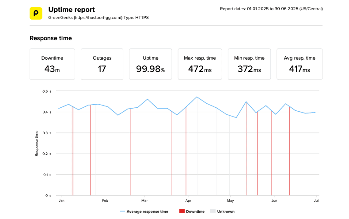This screenshot has width=349, height=219.
Task: Click the Mar label on the x-axis
Action: 144,200
